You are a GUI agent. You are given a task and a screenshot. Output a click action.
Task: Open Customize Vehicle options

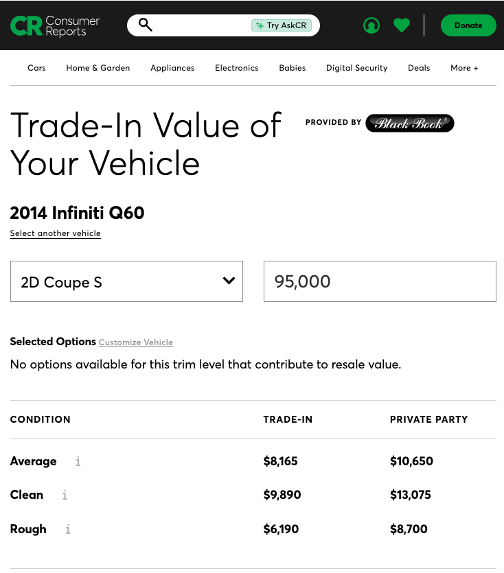[x=135, y=342]
